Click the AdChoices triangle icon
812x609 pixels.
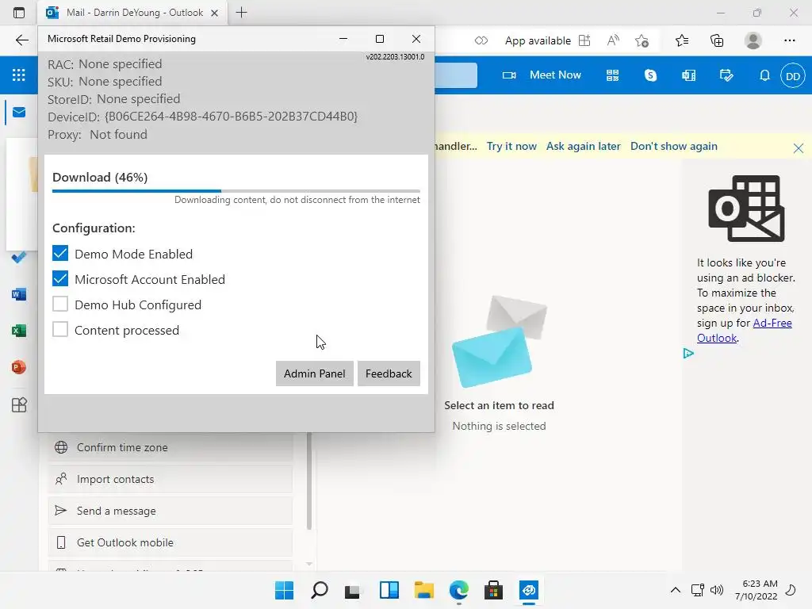pos(688,353)
